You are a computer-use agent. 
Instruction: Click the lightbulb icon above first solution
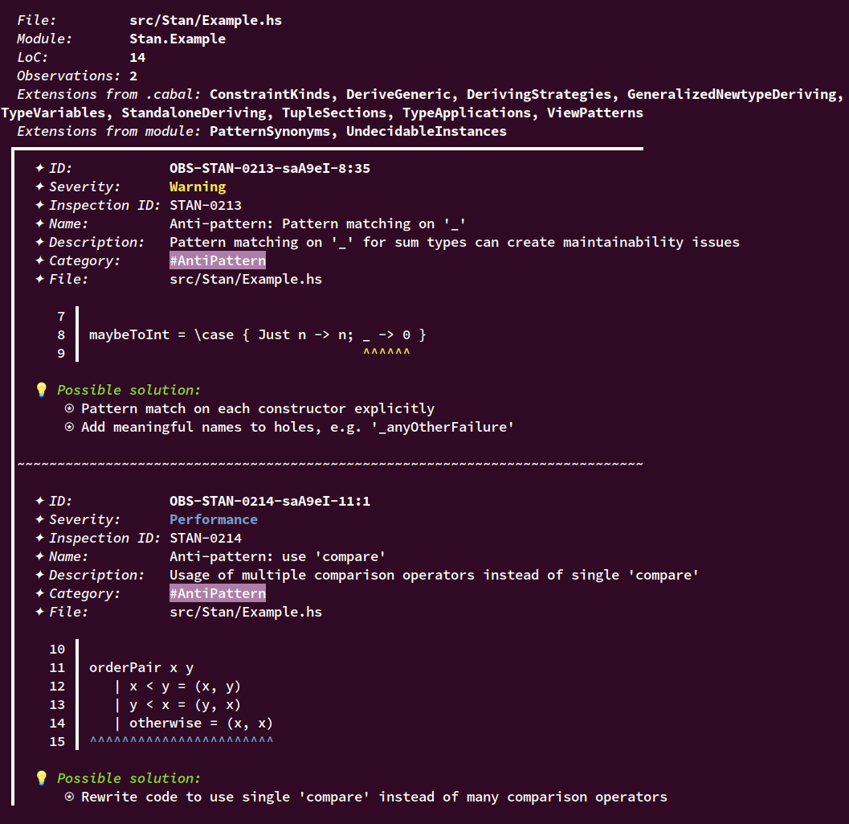pos(42,390)
